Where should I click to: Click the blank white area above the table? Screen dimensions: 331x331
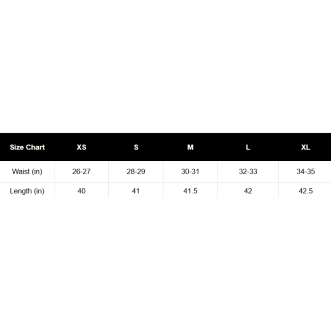(165, 66)
